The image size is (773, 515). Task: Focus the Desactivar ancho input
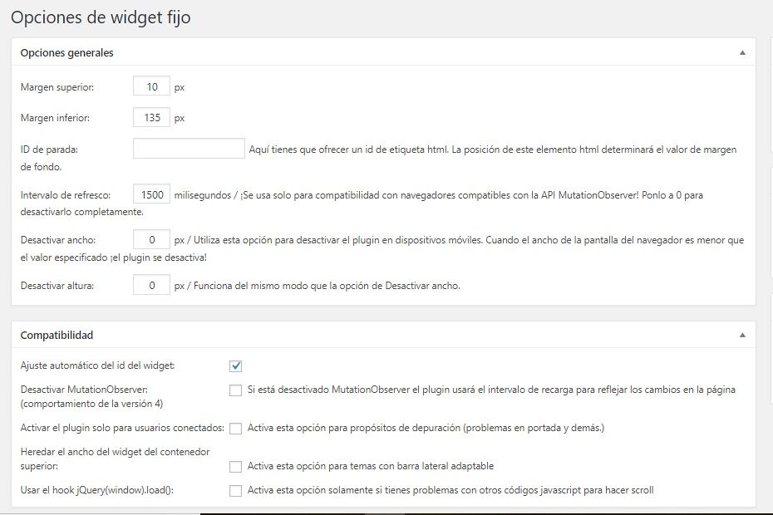[151, 239]
